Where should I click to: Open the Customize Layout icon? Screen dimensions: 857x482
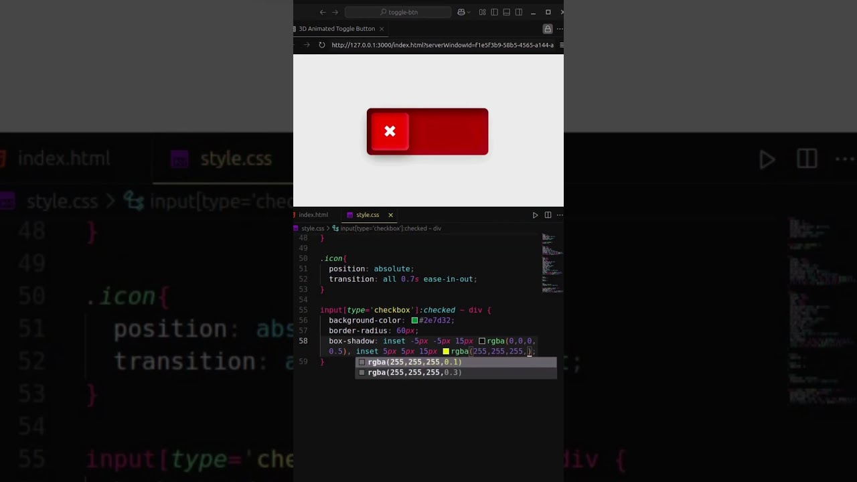[482, 12]
